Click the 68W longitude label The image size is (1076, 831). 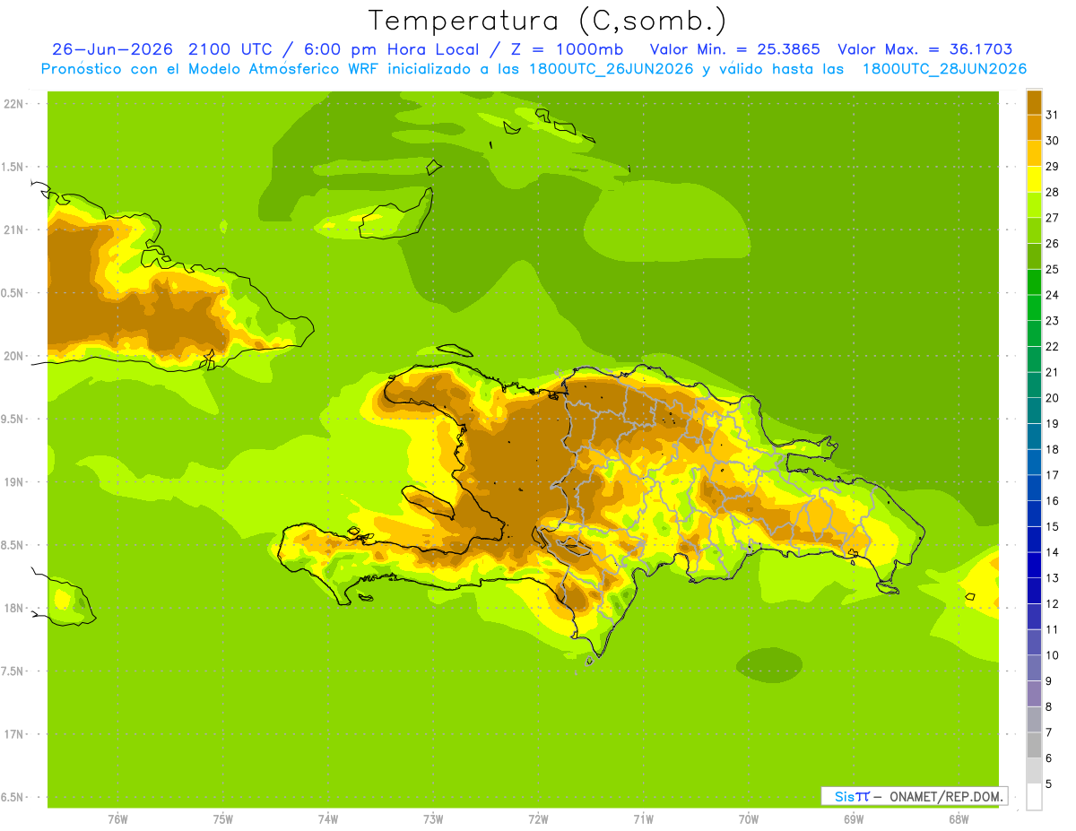(x=959, y=819)
